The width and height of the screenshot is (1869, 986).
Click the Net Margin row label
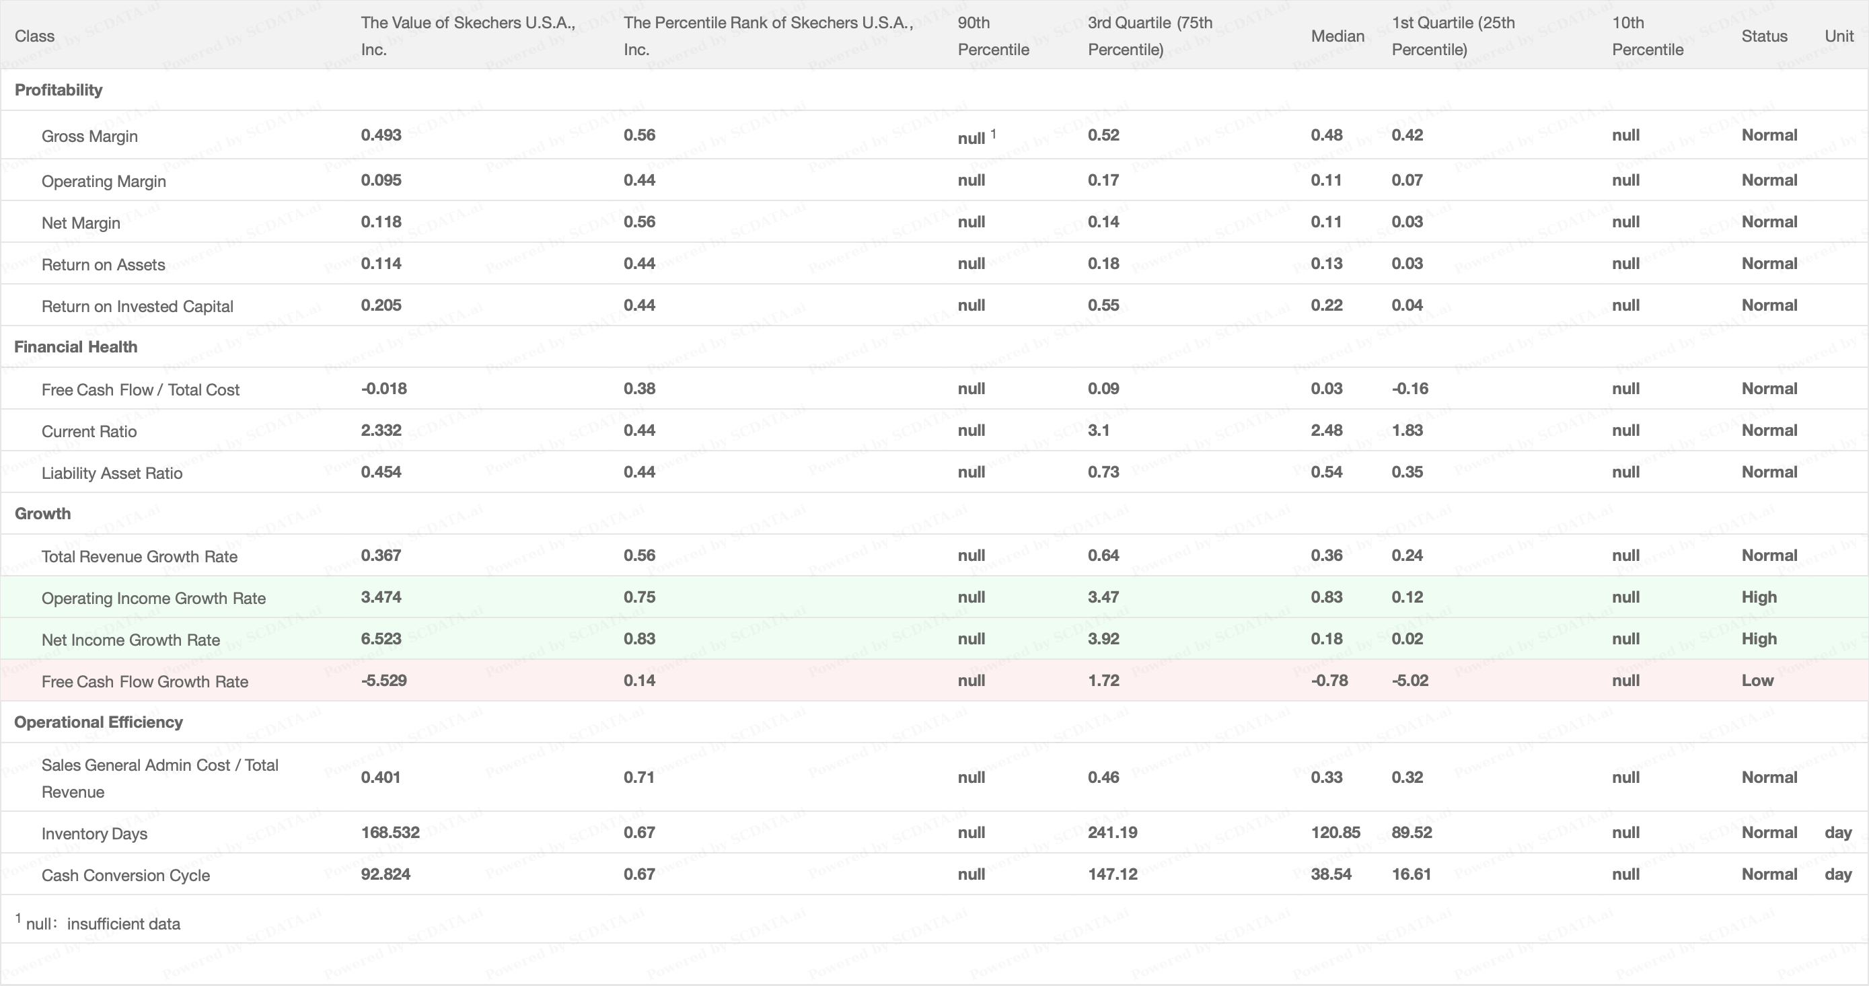click(x=81, y=223)
